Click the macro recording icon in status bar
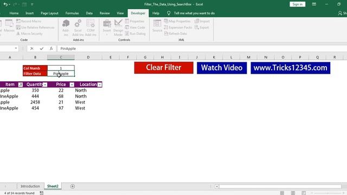The image size is (347, 195). [41, 193]
